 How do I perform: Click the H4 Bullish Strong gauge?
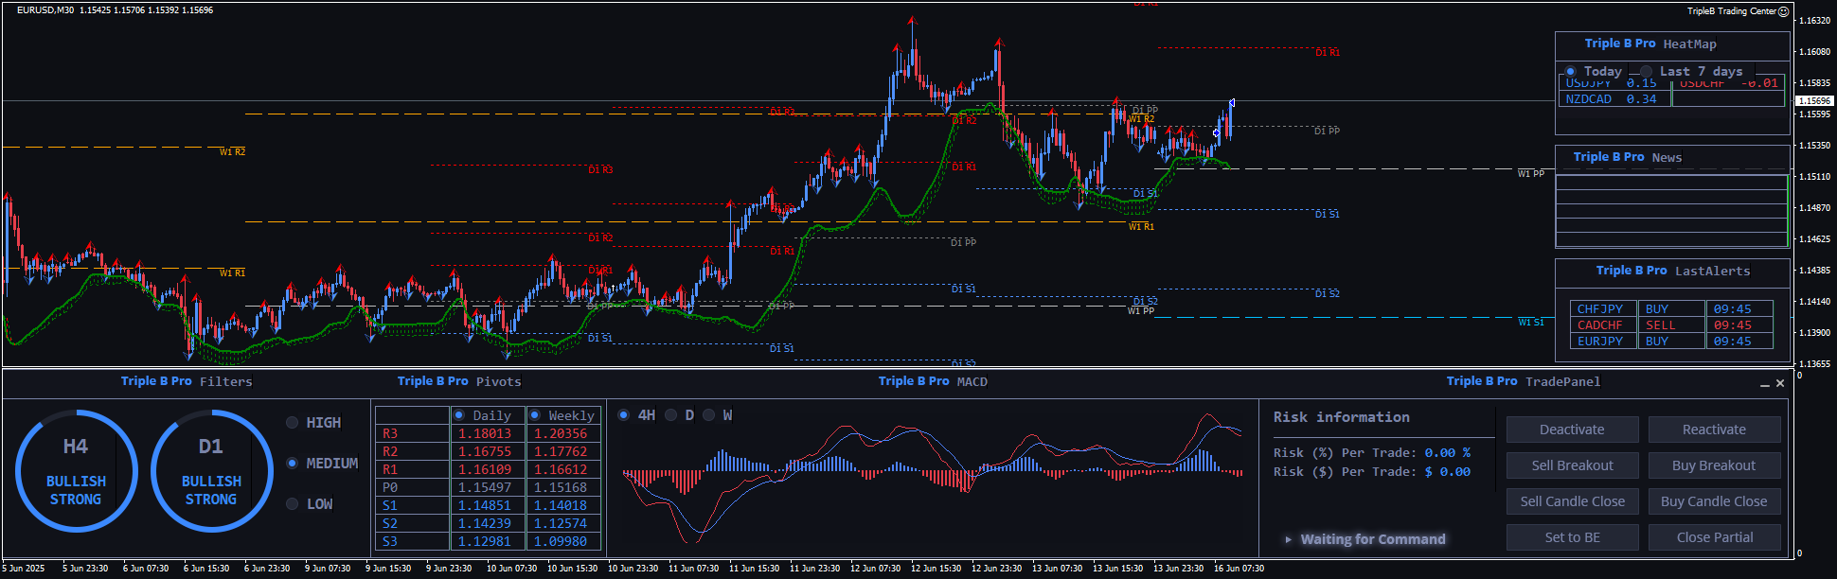(x=76, y=470)
